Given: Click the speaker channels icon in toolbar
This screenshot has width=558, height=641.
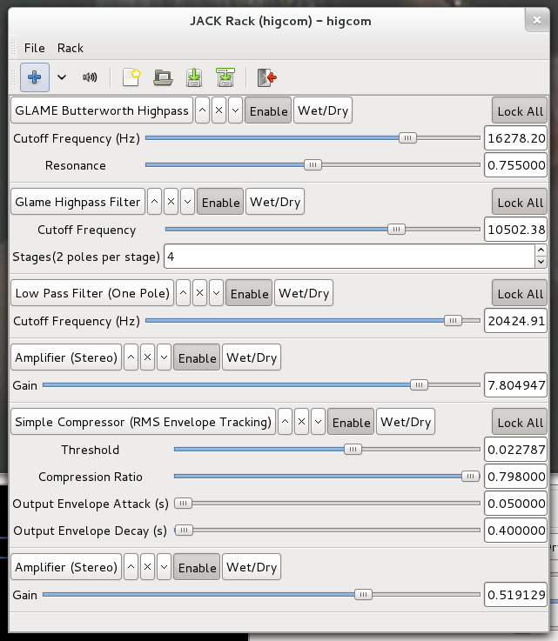Looking at the screenshot, I should 90,77.
